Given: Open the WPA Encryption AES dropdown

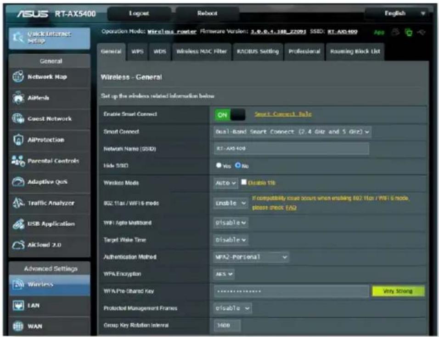Looking at the screenshot, I should 224,274.
